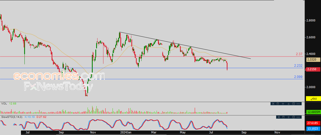321x135 pixels.
Task: Move the VOL panel down
Action: (x=289, y=104)
